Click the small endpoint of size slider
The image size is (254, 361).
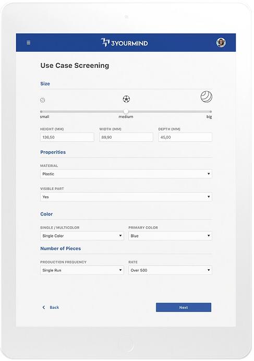click(x=41, y=112)
